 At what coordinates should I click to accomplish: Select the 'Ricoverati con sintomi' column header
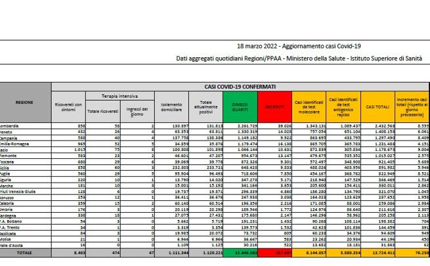pyautogui.click(x=68, y=106)
